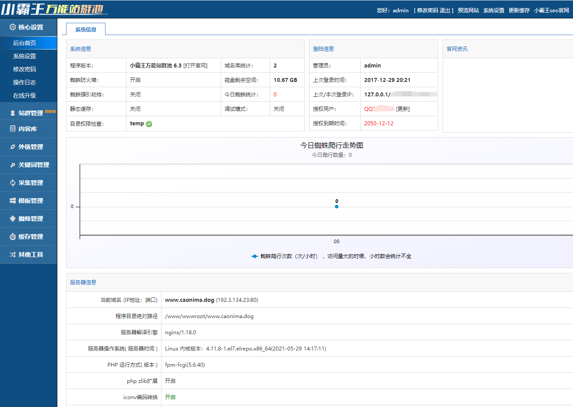The image size is (573, 407).
Task: Click 修改密码 in the top bar
Action: click(x=427, y=10)
